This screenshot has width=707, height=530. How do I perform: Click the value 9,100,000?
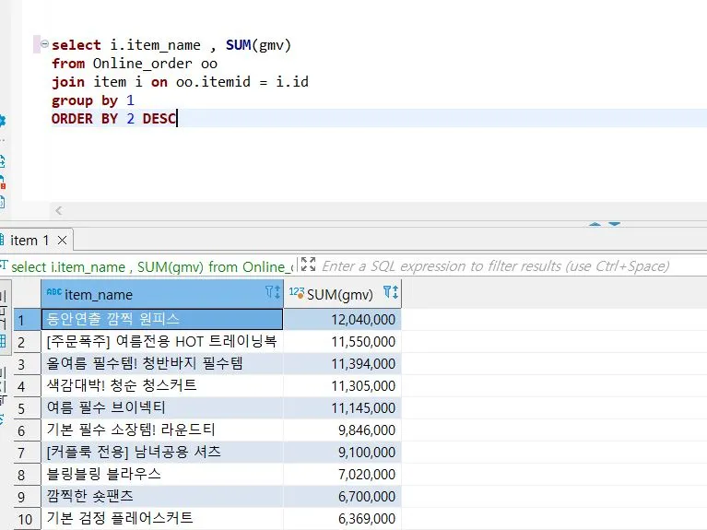point(367,452)
